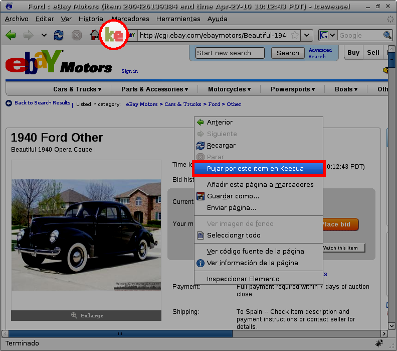Click the 'Watch this item' button
The width and height of the screenshot is (397, 351).
(x=343, y=248)
